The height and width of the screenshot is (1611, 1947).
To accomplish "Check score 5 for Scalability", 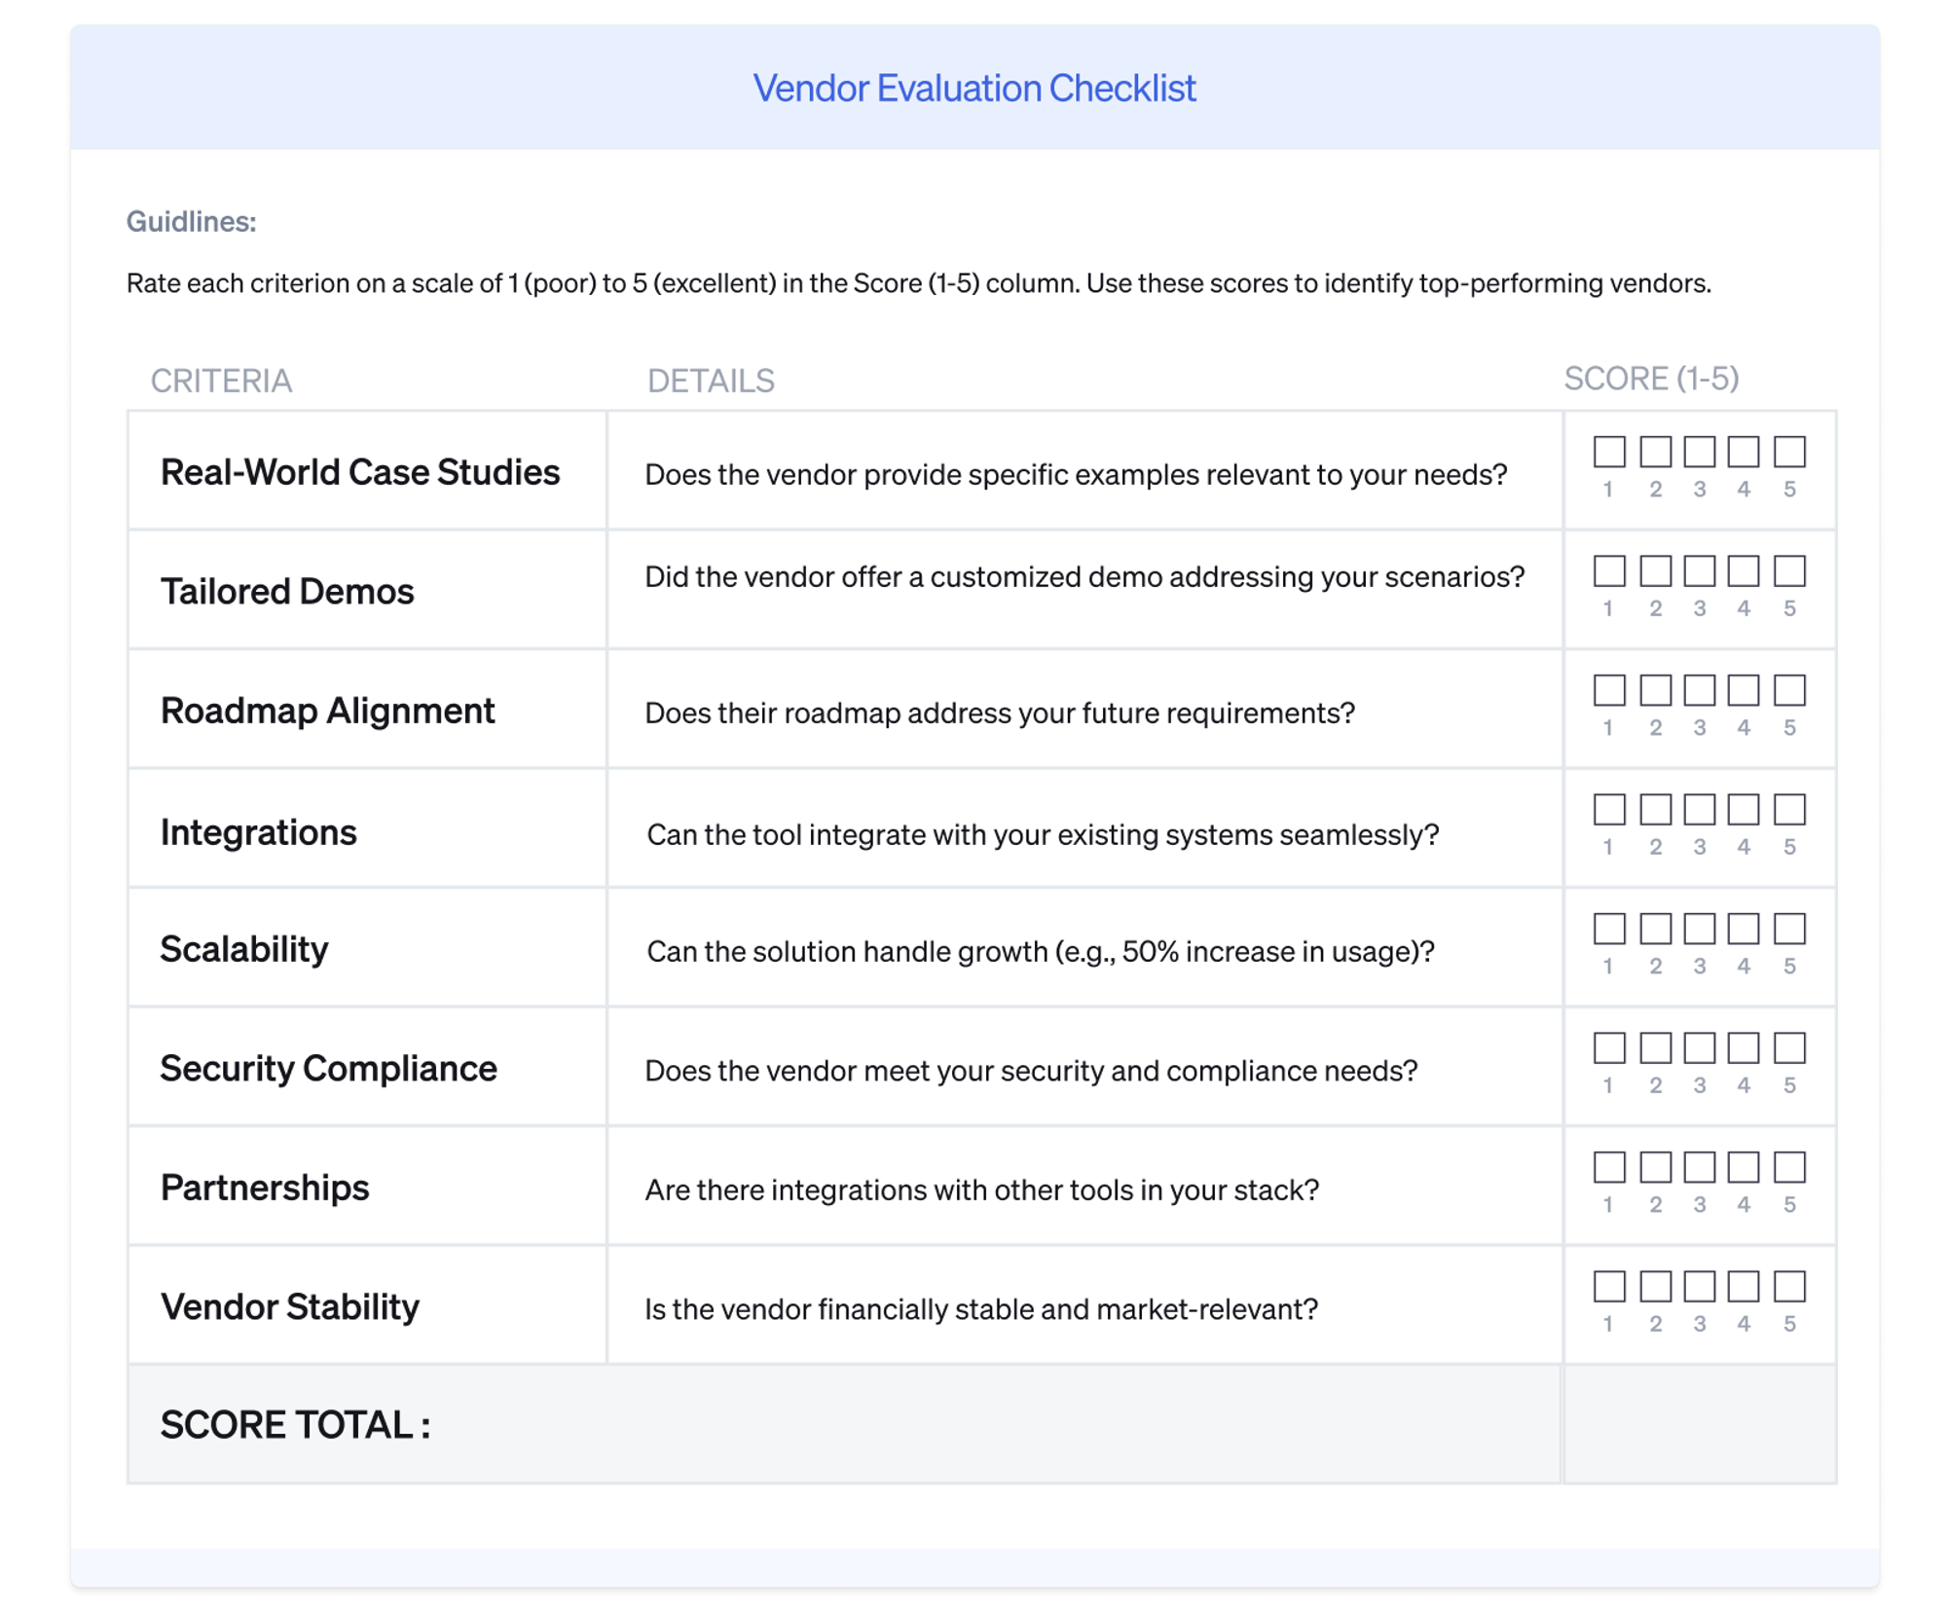I will tap(1788, 929).
